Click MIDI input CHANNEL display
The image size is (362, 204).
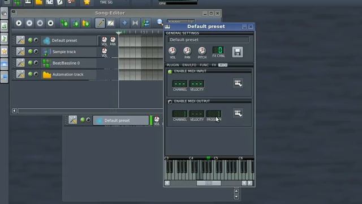[180, 84]
